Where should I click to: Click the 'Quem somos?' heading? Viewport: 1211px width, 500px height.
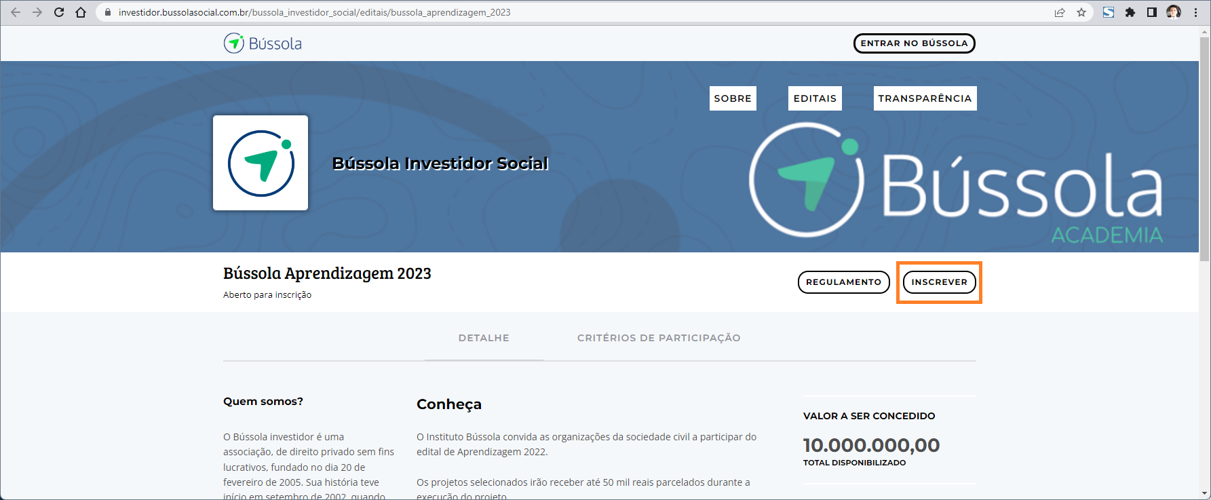[x=263, y=402]
